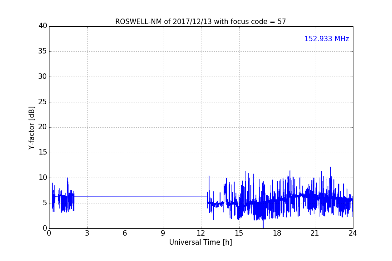The width and height of the screenshot is (392, 261).
Task: Click the plot title 'ROSWELL-NM of 2017/12/13'
Action: coord(201,22)
